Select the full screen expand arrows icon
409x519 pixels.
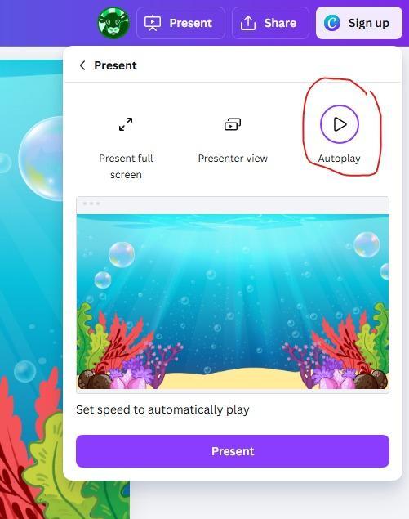[x=126, y=124]
